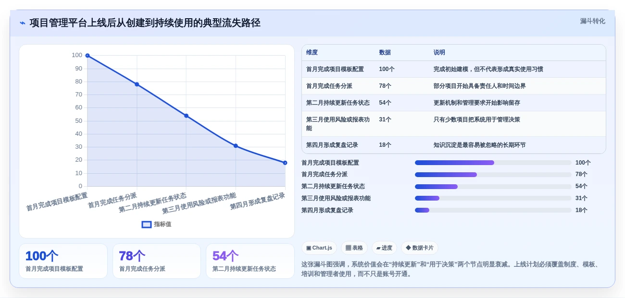The image size is (625, 298).
Task: Click the chart data point at 18
Action: 285,163
